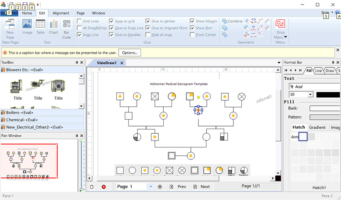Screen dimensions: 341x200
Task: Expand the Boilers toolbox category
Action: click(x=42, y=112)
